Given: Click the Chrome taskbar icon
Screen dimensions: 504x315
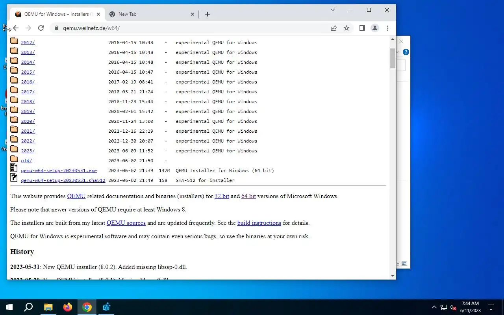Looking at the screenshot, I should pos(87,307).
